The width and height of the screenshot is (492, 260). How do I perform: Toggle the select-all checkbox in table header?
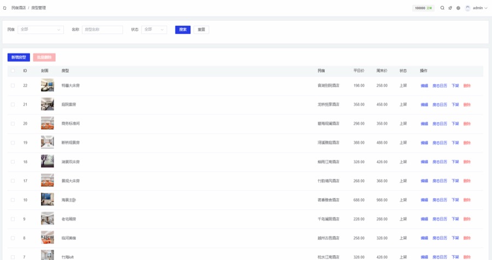13,71
